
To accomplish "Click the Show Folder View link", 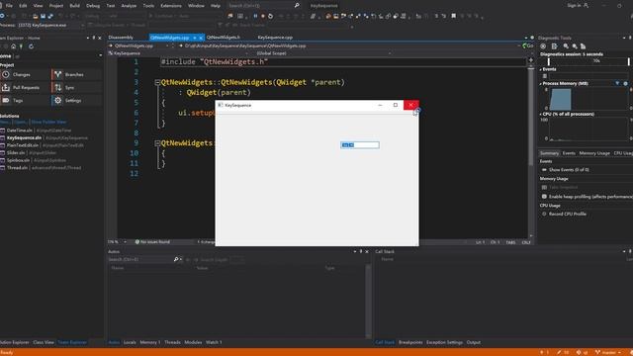I will [48, 122].
